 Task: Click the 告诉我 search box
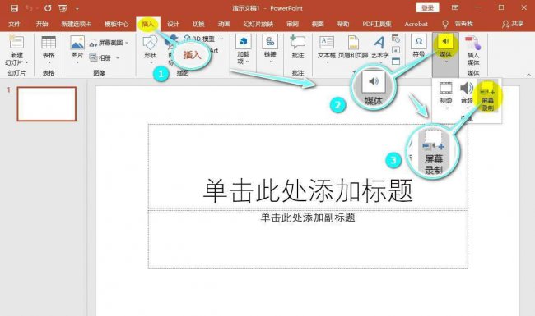tap(458, 24)
